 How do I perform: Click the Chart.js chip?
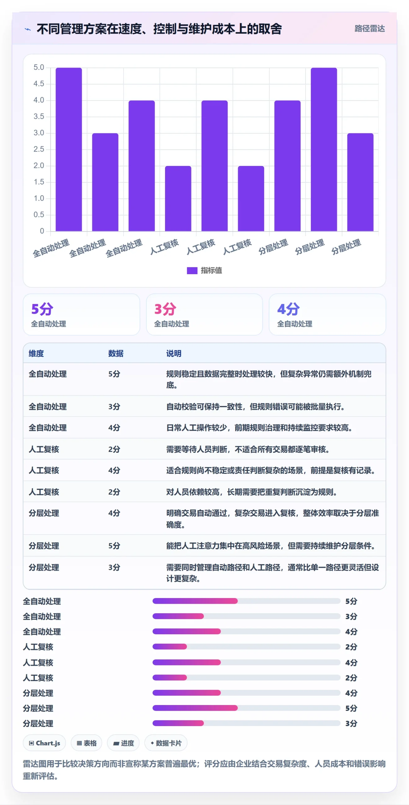pos(44,743)
